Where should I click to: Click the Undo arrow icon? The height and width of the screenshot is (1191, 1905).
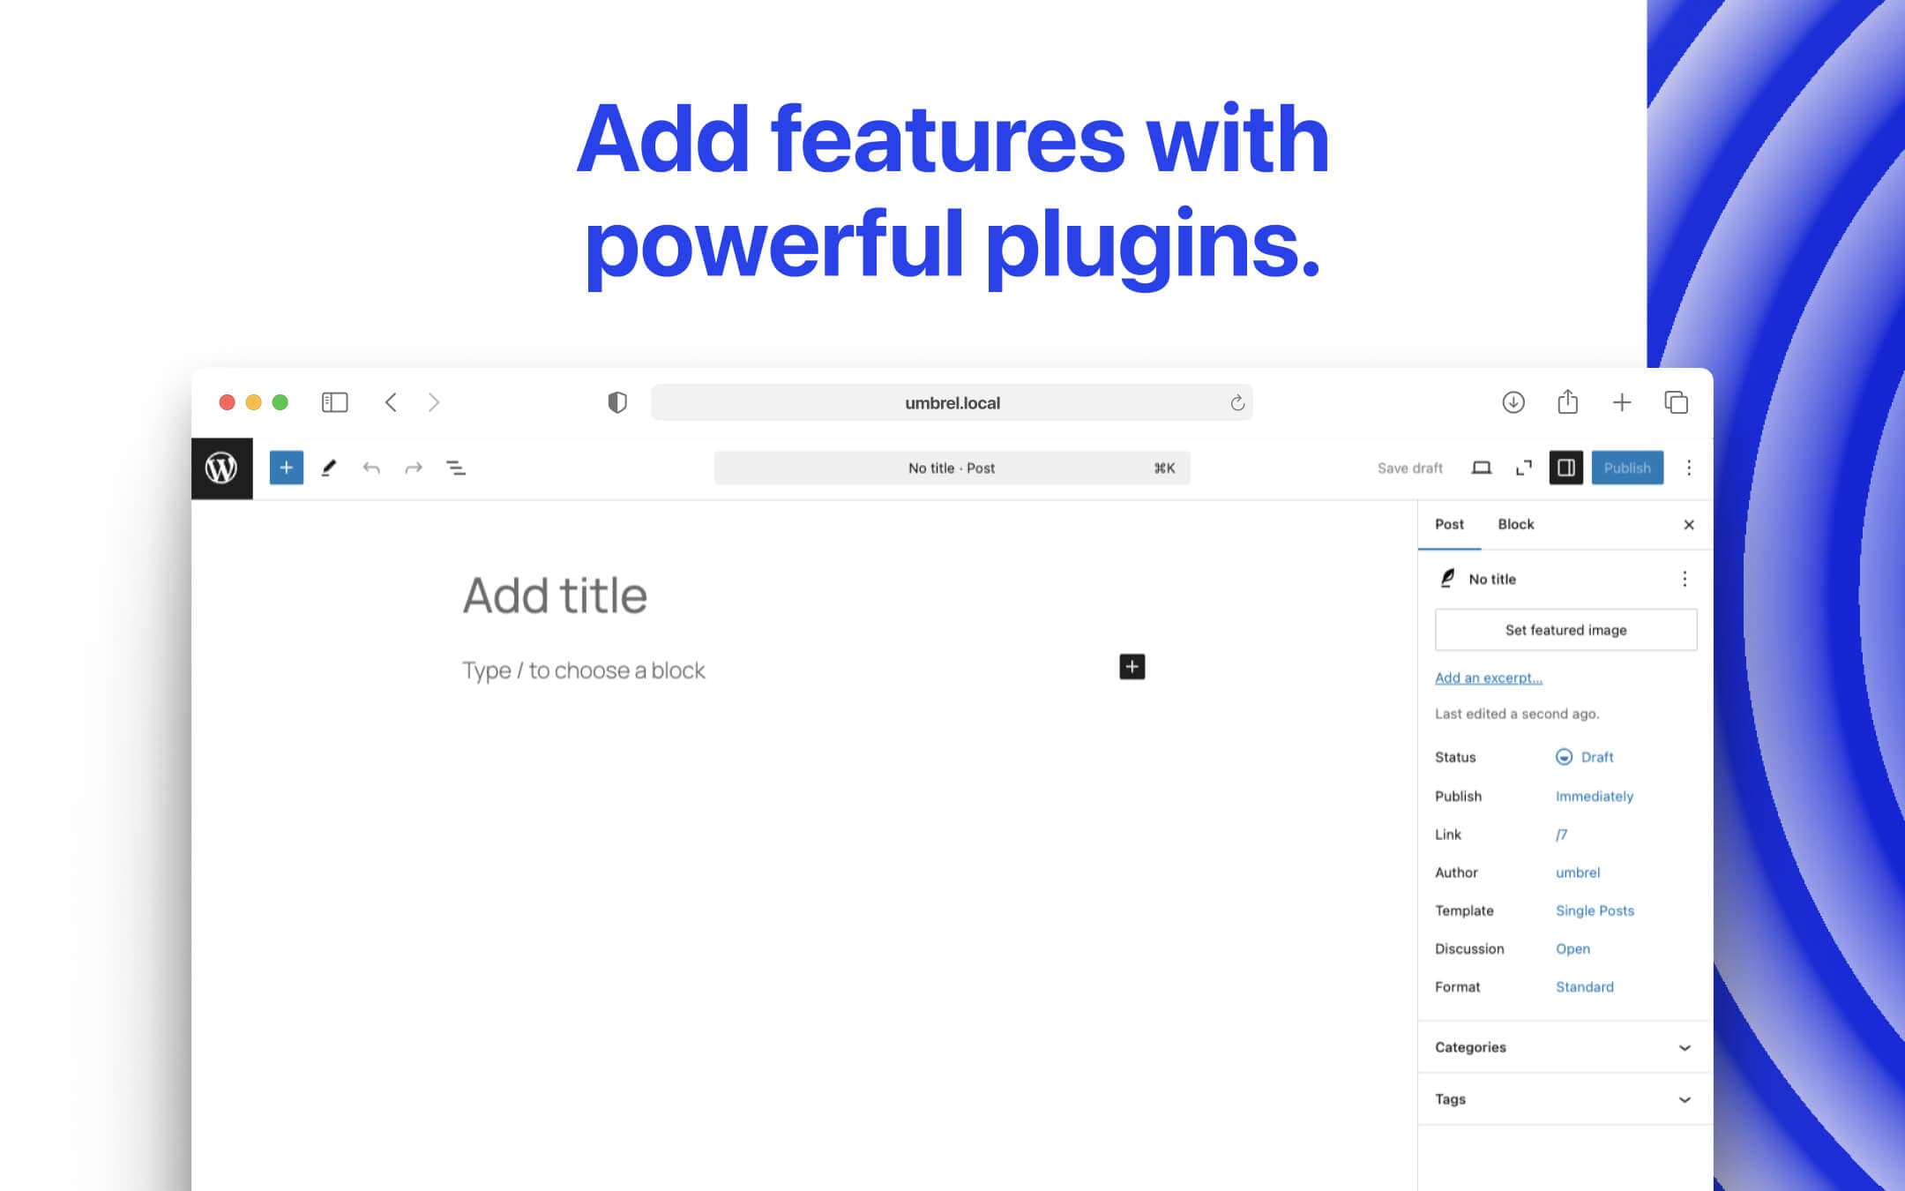(371, 467)
